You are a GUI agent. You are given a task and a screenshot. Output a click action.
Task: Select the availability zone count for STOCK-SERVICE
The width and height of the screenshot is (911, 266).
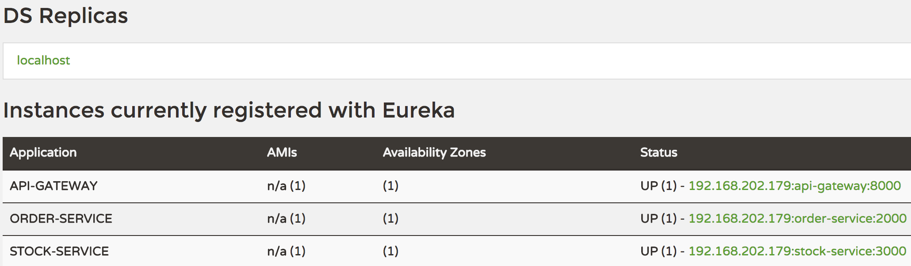click(x=390, y=251)
